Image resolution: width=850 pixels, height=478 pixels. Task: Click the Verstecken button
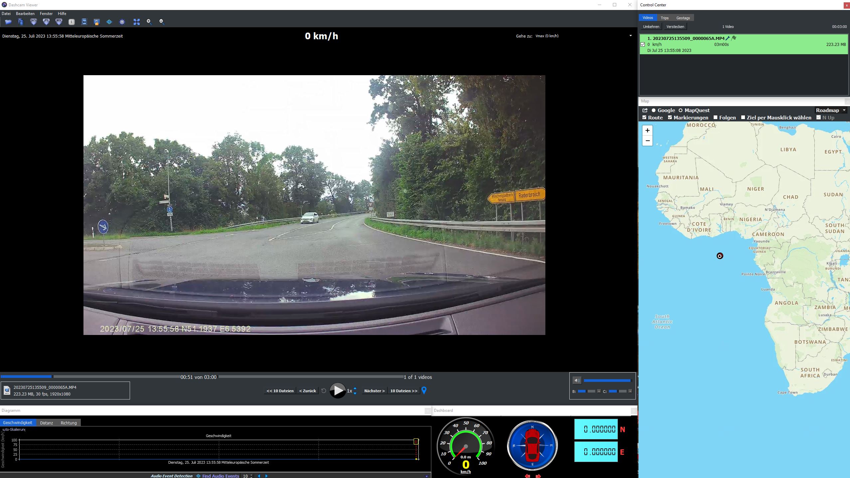point(675,27)
